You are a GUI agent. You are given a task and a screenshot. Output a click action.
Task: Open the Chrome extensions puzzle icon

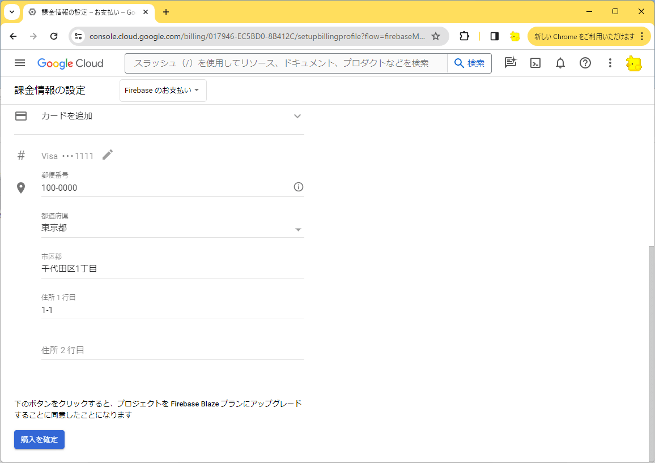point(464,36)
